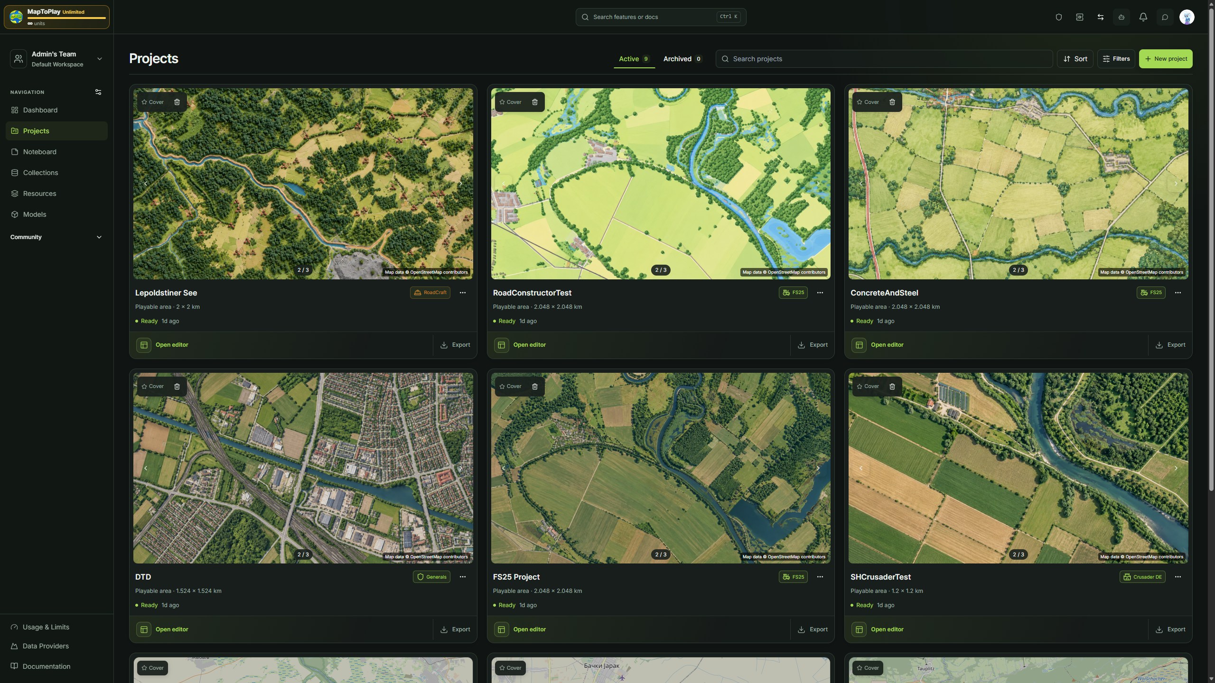Open more options for Lepoldstiner See
Image resolution: width=1215 pixels, height=683 pixels.
(463, 293)
